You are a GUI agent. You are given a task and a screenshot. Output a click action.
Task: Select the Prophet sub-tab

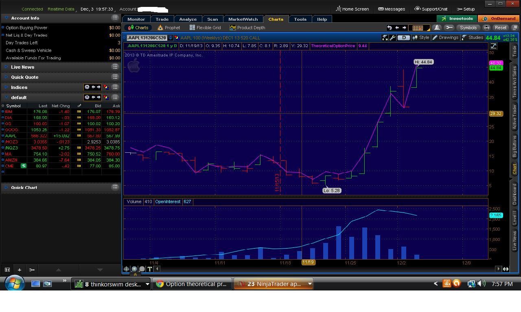(169, 28)
